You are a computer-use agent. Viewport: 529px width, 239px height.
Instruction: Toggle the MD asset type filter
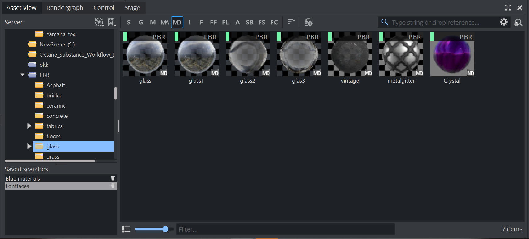pos(177,22)
